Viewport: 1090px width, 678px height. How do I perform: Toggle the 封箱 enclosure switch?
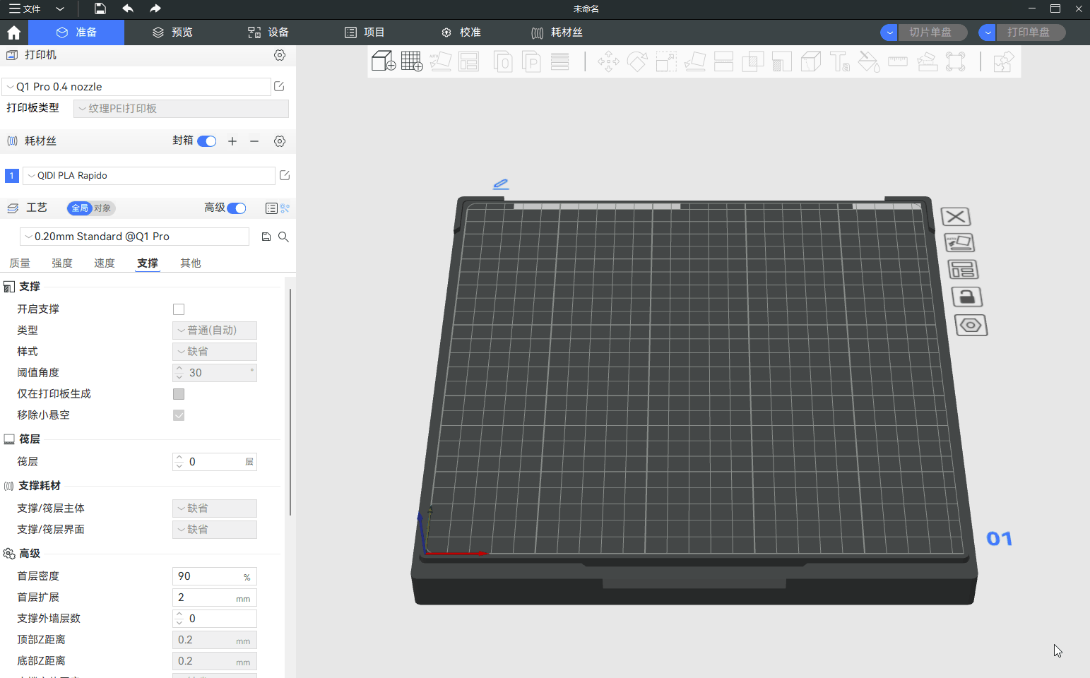click(207, 141)
